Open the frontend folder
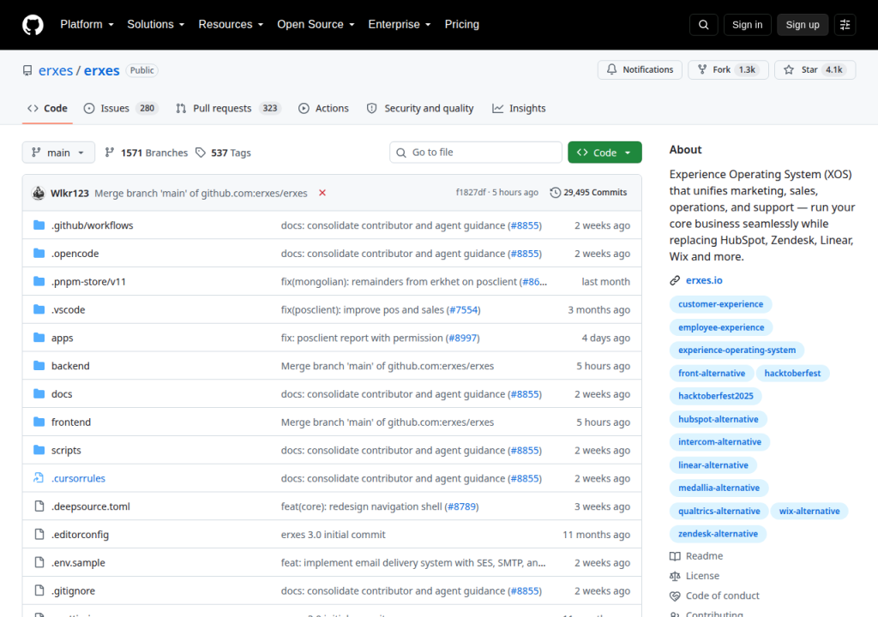The image size is (878, 617). (71, 422)
